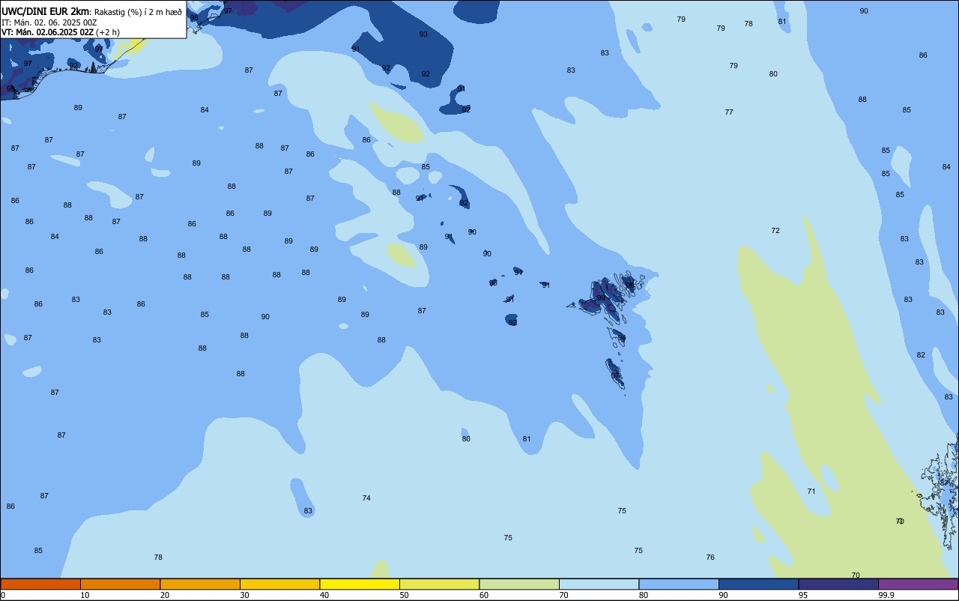Select the humidity value 72 on map
Viewport: 959px width, 601px height.
[775, 231]
